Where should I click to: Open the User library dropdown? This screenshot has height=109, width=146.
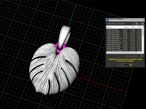coord(141,24)
